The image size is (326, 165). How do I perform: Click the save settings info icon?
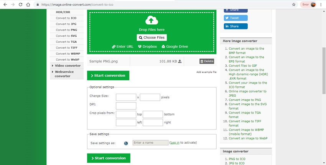click(126, 143)
